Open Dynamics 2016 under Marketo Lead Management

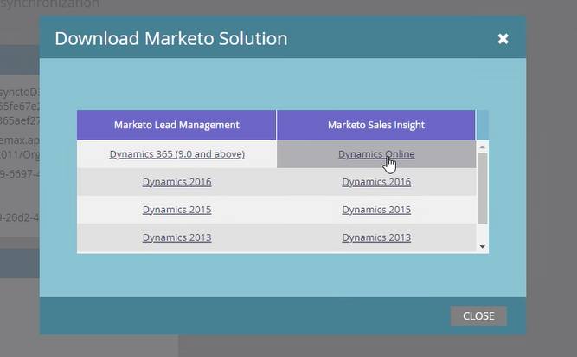point(177,182)
